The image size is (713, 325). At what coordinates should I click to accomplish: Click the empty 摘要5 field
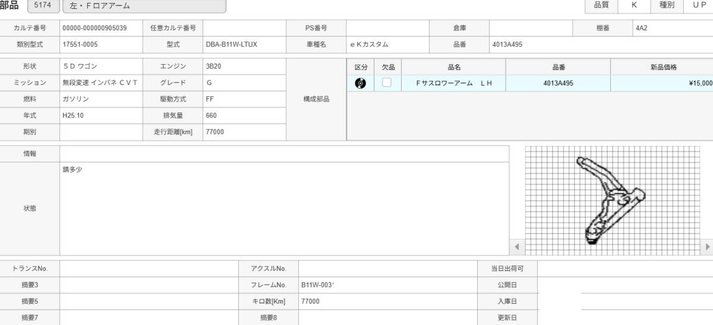click(x=149, y=301)
